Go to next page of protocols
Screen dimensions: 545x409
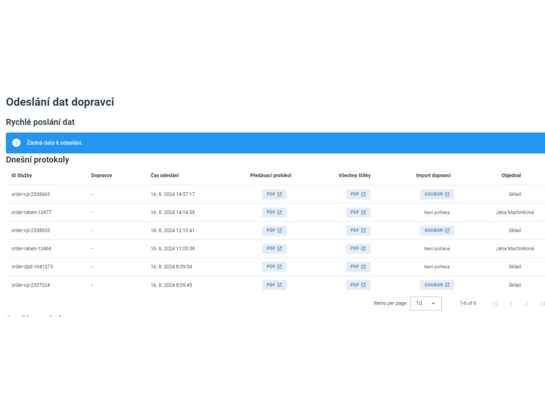pyautogui.click(x=527, y=303)
